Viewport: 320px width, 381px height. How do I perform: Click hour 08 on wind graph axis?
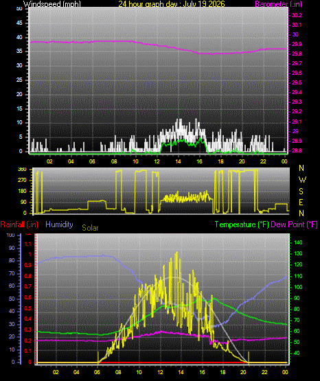coord(114,161)
